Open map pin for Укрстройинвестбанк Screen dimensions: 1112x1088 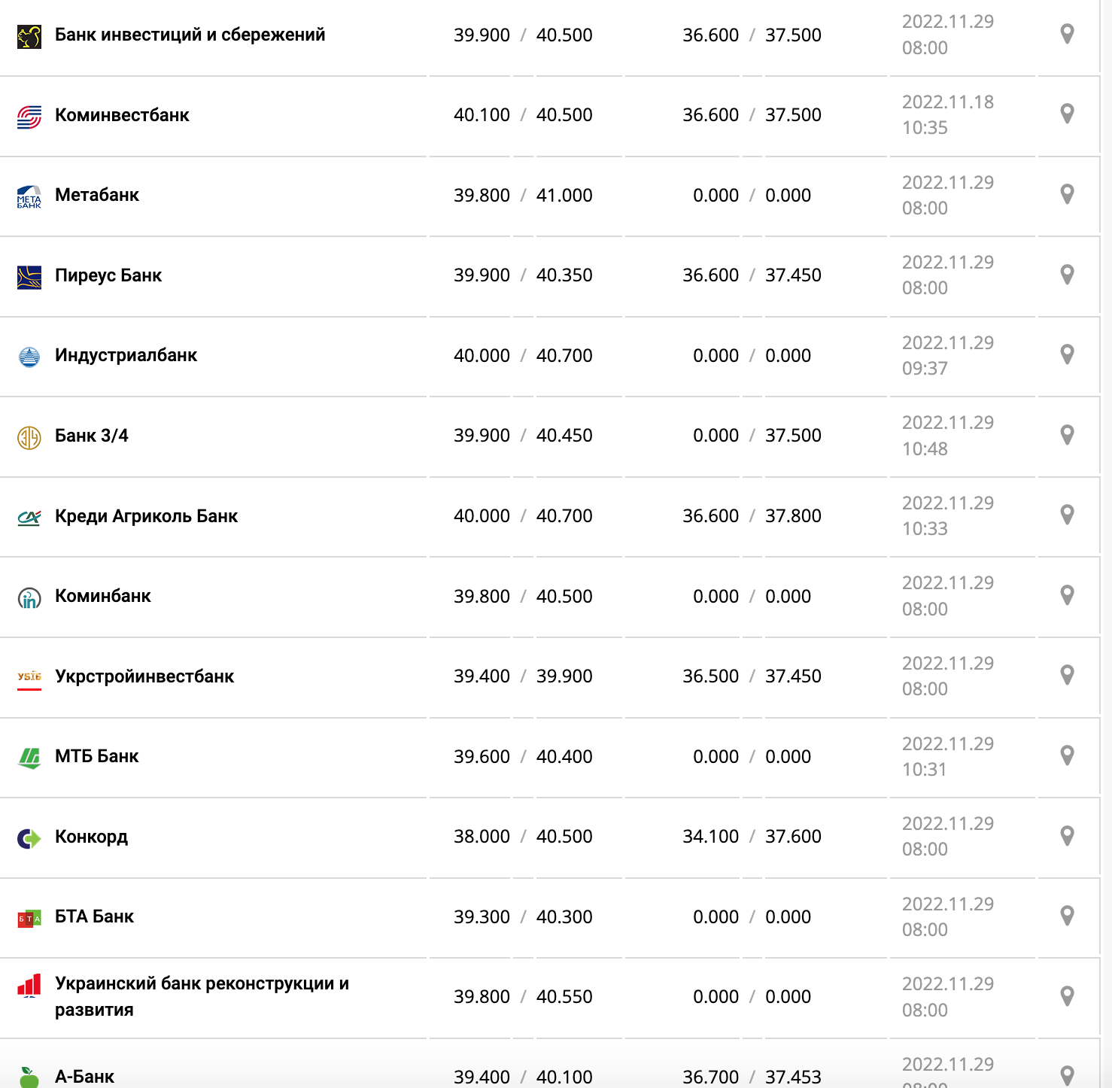pyautogui.click(x=1067, y=676)
